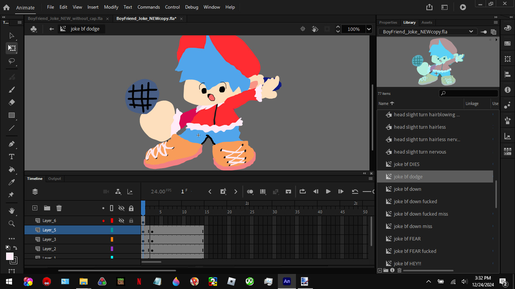Select the Lasso tool
The image size is (515, 289).
(x=12, y=61)
